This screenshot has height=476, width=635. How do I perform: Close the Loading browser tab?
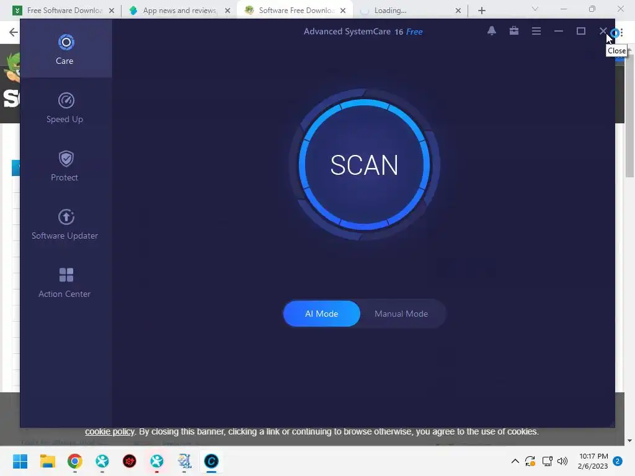click(x=458, y=11)
